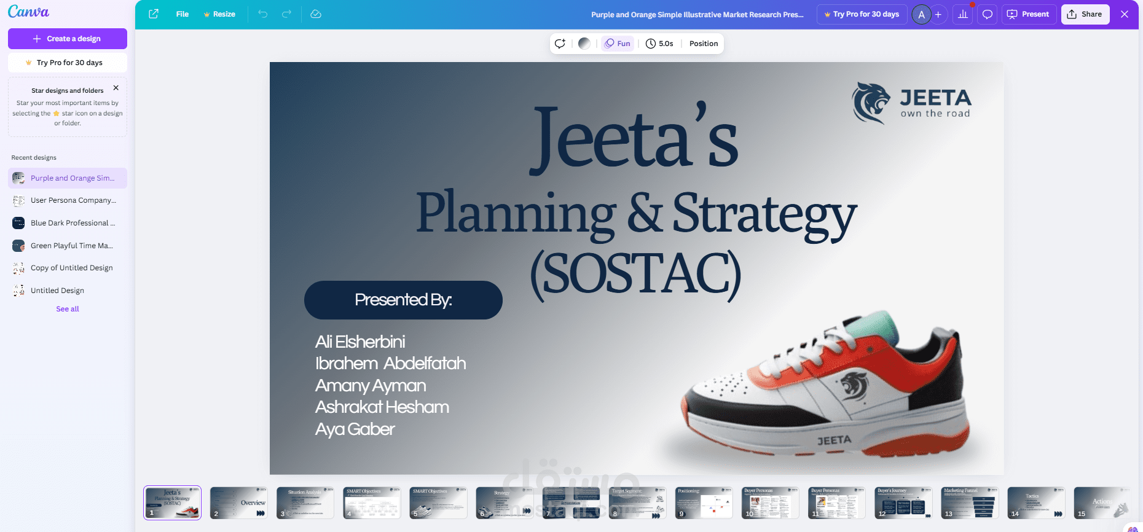
Task: Select slide 3 Situation Analysis thumbnail
Action: coord(305,503)
